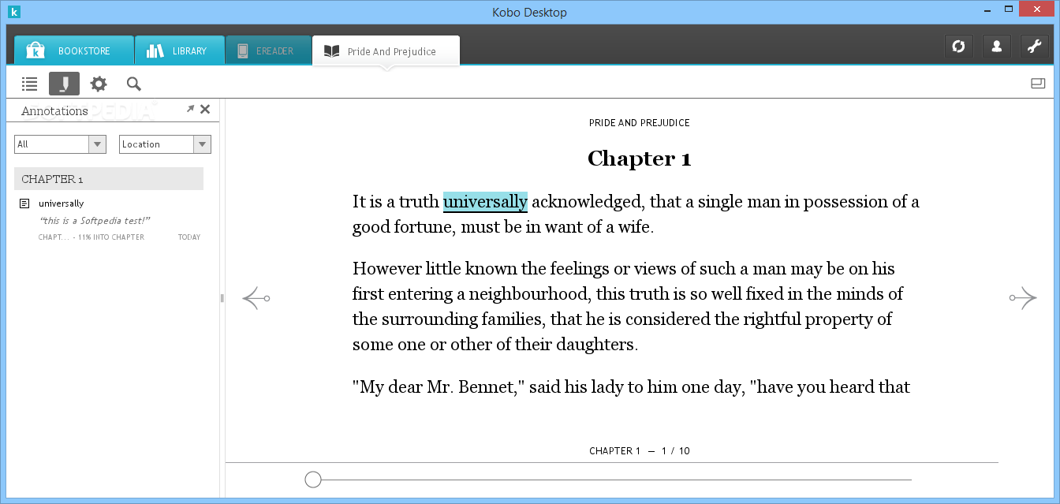Click '11% INTO CHAPTER' annotation location
1060x504 pixels.
point(111,237)
